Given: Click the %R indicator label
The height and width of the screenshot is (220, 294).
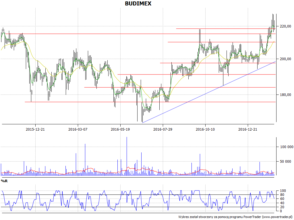Looking at the screenshot, I should [x=4, y=181].
